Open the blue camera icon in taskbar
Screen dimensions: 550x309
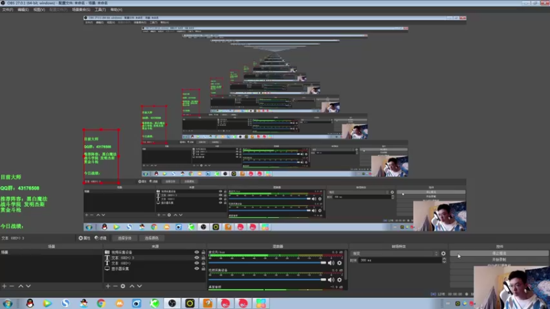(x=136, y=303)
